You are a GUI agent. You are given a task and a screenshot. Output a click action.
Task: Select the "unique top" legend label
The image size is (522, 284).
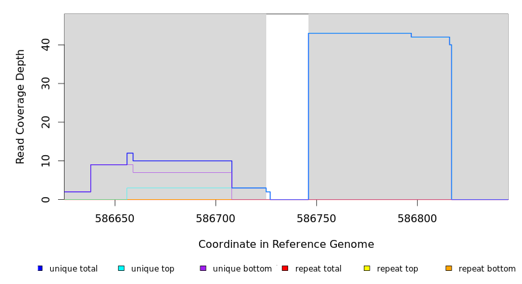click(x=153, y=269)
